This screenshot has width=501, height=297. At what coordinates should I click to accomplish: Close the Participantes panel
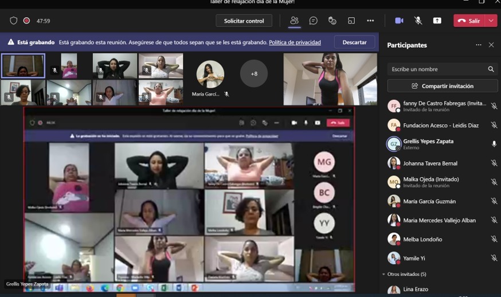click(x=491, y=45)
